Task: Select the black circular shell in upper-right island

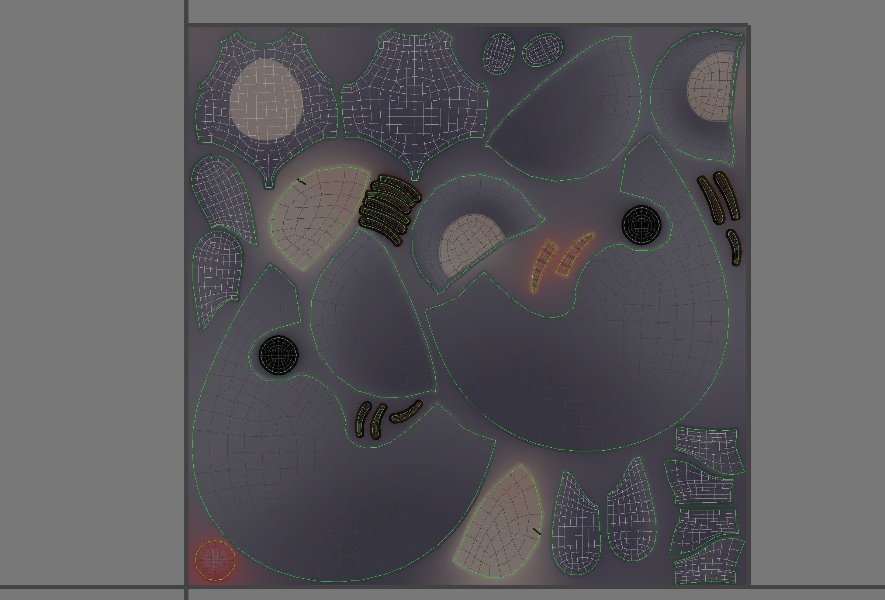Action: [x=641, y=225]
